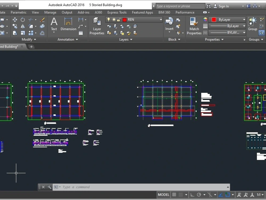Screen dimensions: 266x200
Task: Select the Rotate tool
Action: [23, 19]
